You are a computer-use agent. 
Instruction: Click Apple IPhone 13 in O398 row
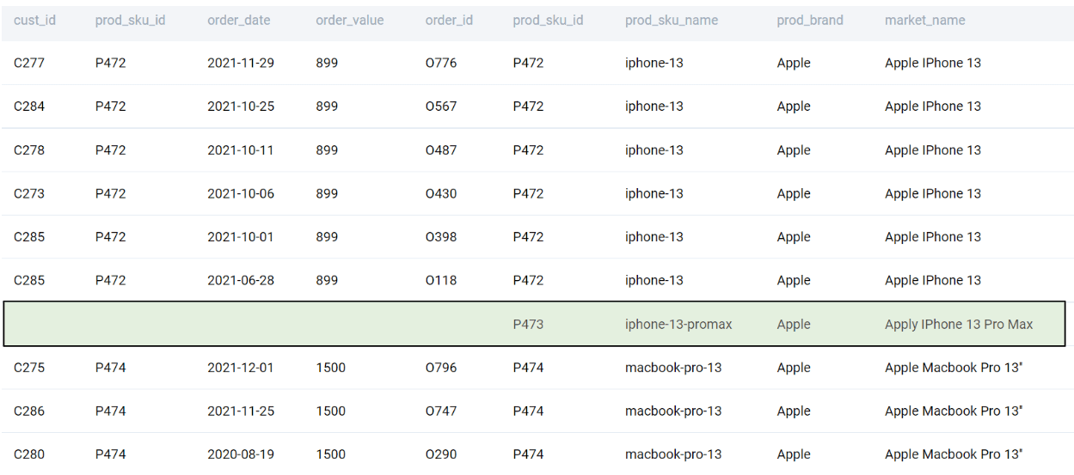(x=933, y=237)
